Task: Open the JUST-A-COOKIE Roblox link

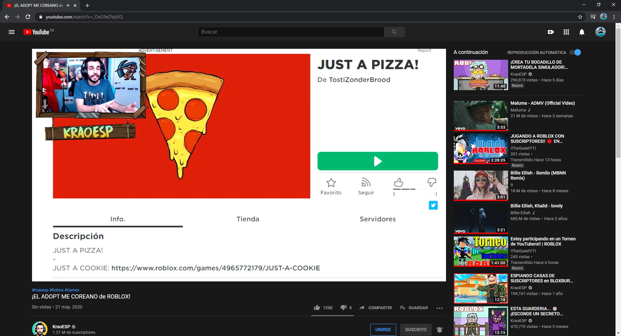Action: (216, 268)
